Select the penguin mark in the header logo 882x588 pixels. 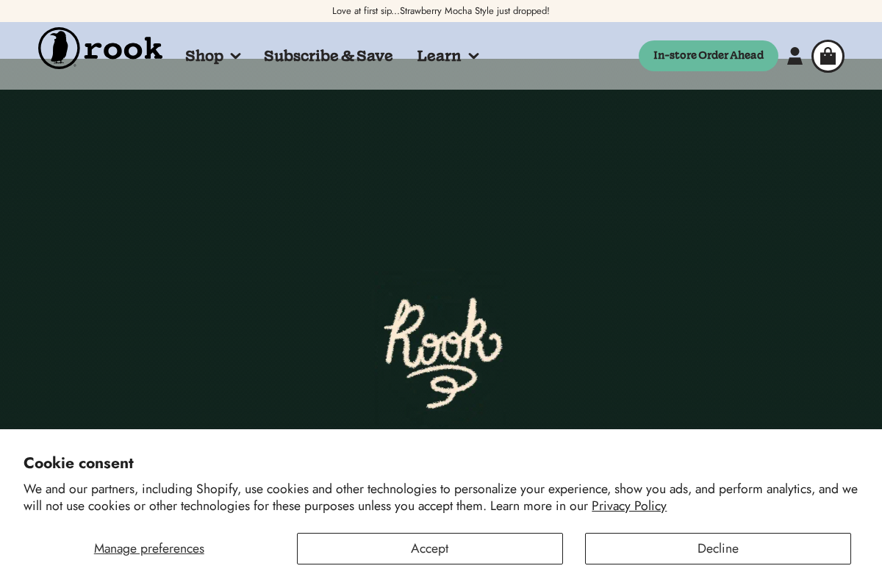coord(59,48)
